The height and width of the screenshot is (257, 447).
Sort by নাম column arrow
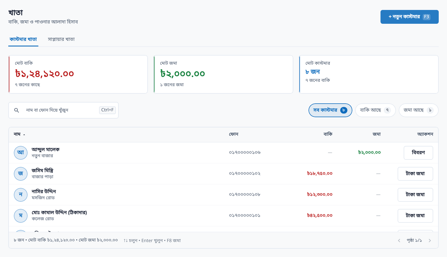(x=24, y=135)
